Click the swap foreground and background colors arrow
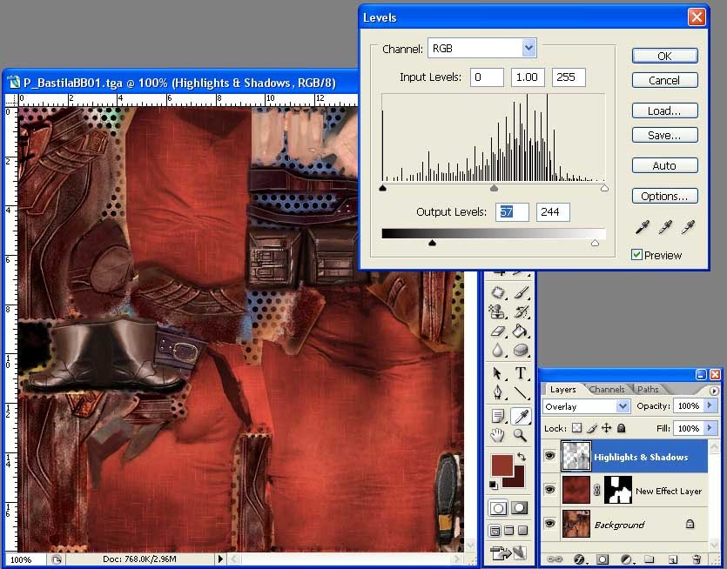Screen dimensions: 727x569 click(x=521, y=457)
